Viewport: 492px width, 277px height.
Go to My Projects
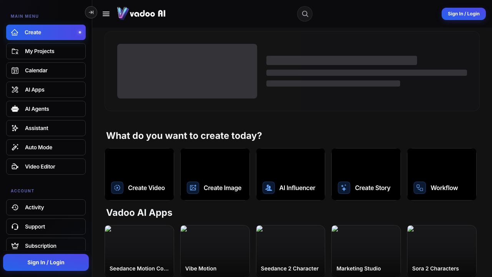tap(46, 51)
